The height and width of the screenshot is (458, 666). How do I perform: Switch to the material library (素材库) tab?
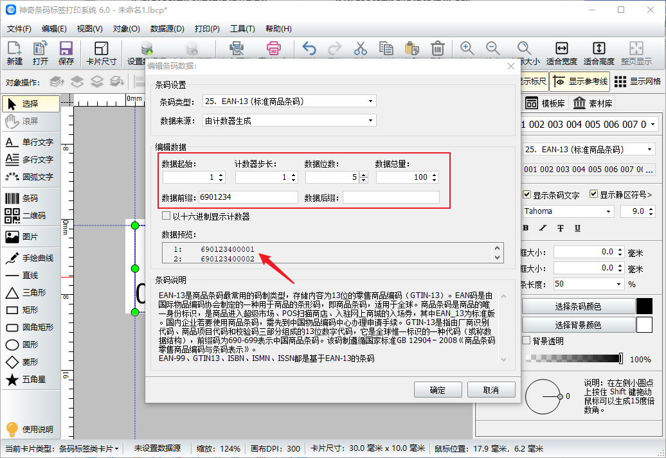[x=593, y=103]
